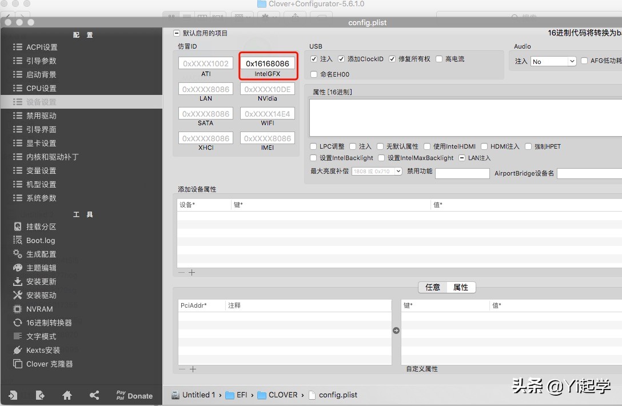Uncheck 添加ClockID checkbox
The width and height of the screenshot is (622, 406).
tap(341, 59)
